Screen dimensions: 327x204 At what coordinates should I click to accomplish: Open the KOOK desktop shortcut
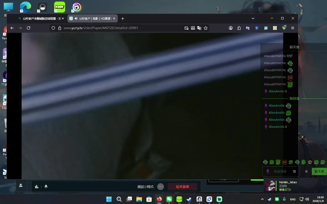(x=59, y=7)
